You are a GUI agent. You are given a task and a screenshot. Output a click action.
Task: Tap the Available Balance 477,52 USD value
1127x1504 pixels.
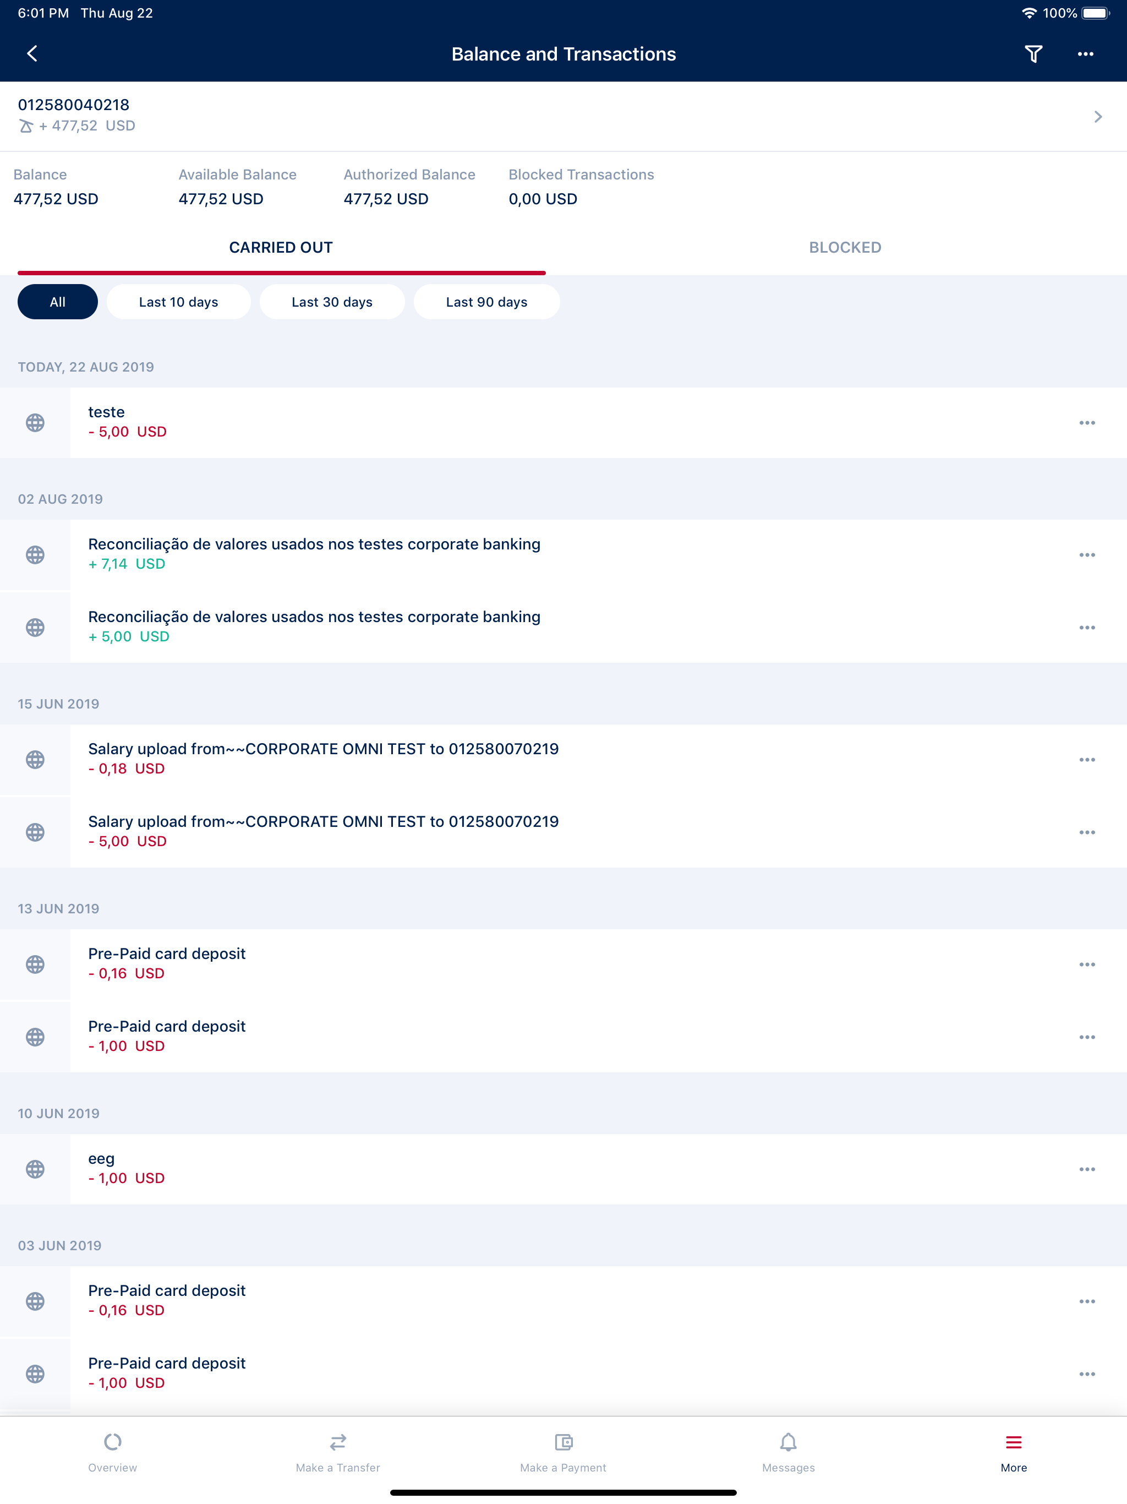(221, 199)
